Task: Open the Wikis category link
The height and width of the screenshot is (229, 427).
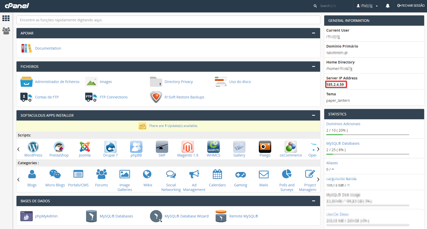Action: pos(148,185)
